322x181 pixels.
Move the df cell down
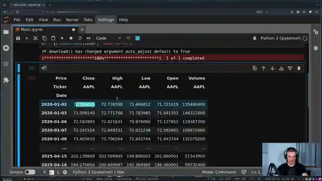coord(272,68)
